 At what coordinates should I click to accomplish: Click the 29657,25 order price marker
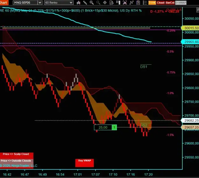point(190,127)
